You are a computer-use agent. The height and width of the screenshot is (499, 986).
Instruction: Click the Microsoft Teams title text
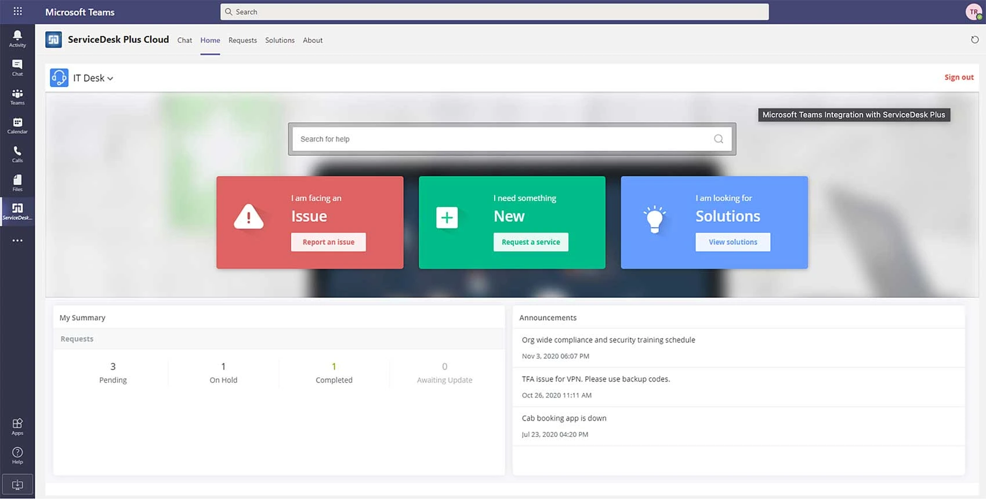point(80,12)
